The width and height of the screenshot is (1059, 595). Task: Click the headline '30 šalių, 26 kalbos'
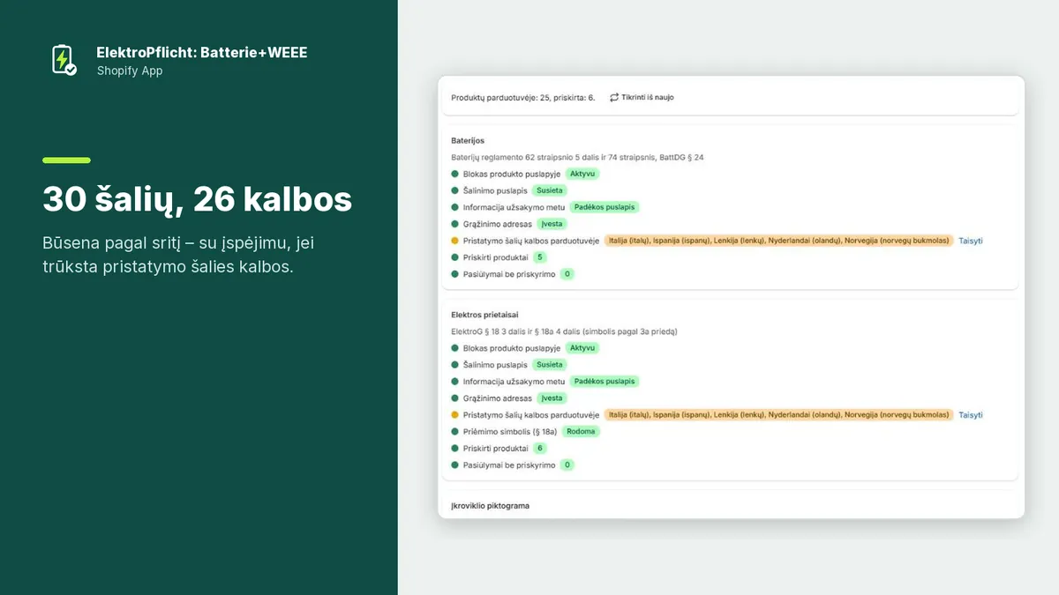(x=198, y=200)
